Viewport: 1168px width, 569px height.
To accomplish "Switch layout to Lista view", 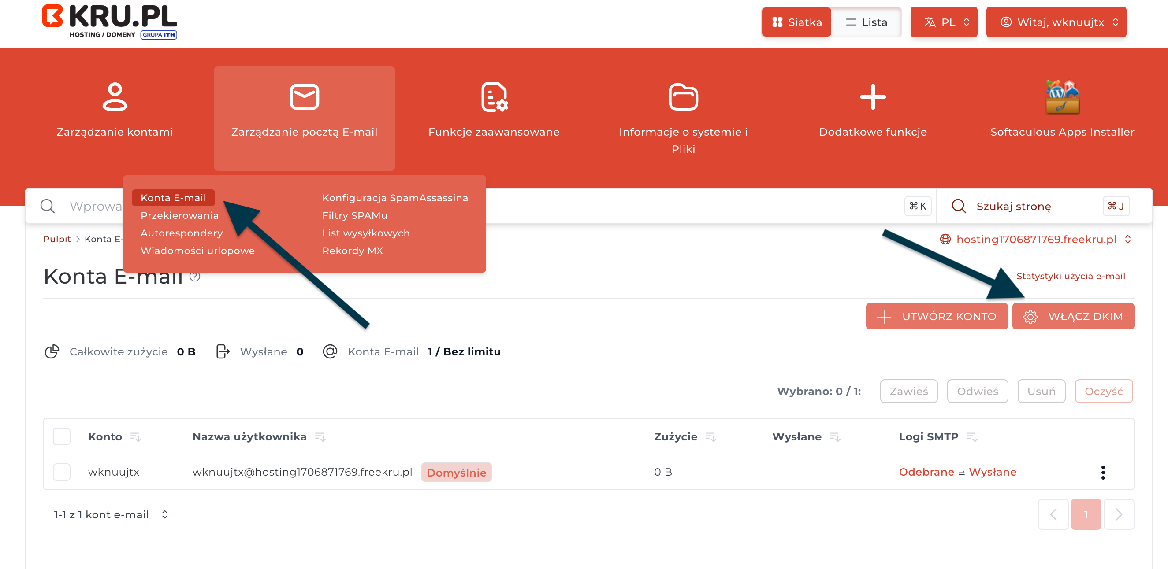I will (866, 22).
